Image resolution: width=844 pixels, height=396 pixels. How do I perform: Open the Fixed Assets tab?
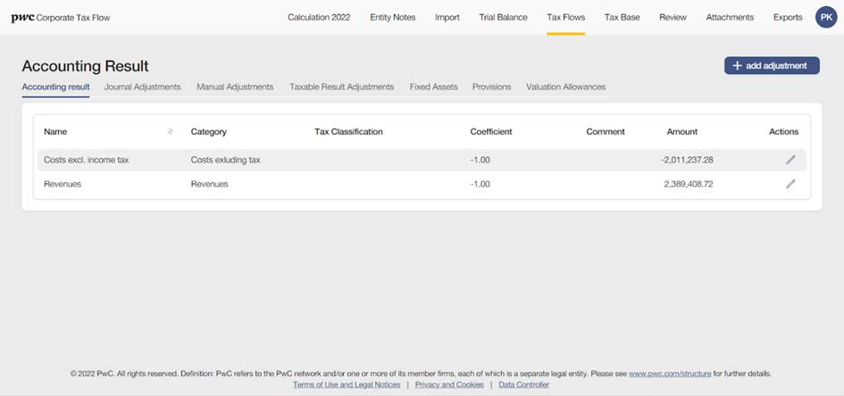click(x=433, y=87)
